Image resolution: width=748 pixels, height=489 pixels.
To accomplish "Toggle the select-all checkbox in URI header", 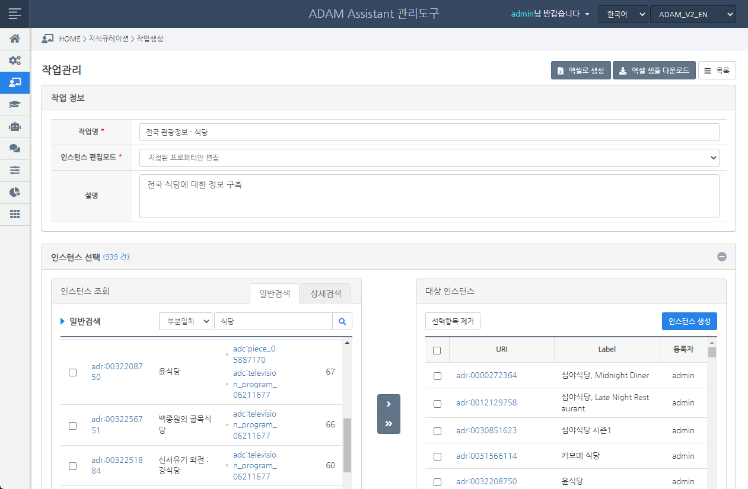I will tap(437, 350).
